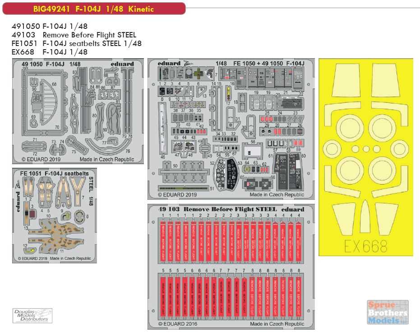This screenshot has width=420, height=336.
Task: Select the text line '491050 F-104J 1/48'
Action: (x=50, y=26)
